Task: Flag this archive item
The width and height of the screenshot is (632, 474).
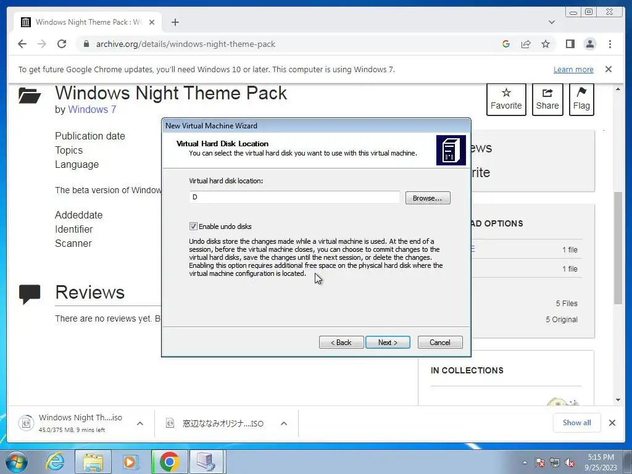Action: pyautogui.click(x=581, y=99)
